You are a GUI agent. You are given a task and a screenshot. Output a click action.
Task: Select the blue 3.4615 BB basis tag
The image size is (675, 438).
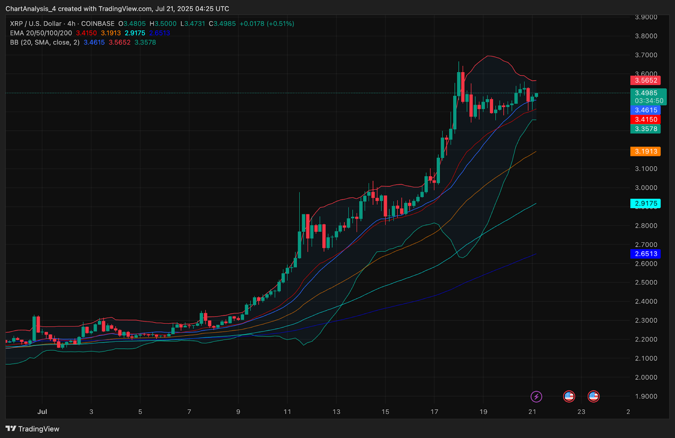point(645,110)
